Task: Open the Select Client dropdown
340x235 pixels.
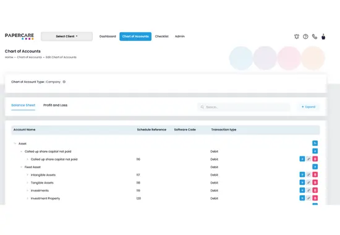Action: 67,36
